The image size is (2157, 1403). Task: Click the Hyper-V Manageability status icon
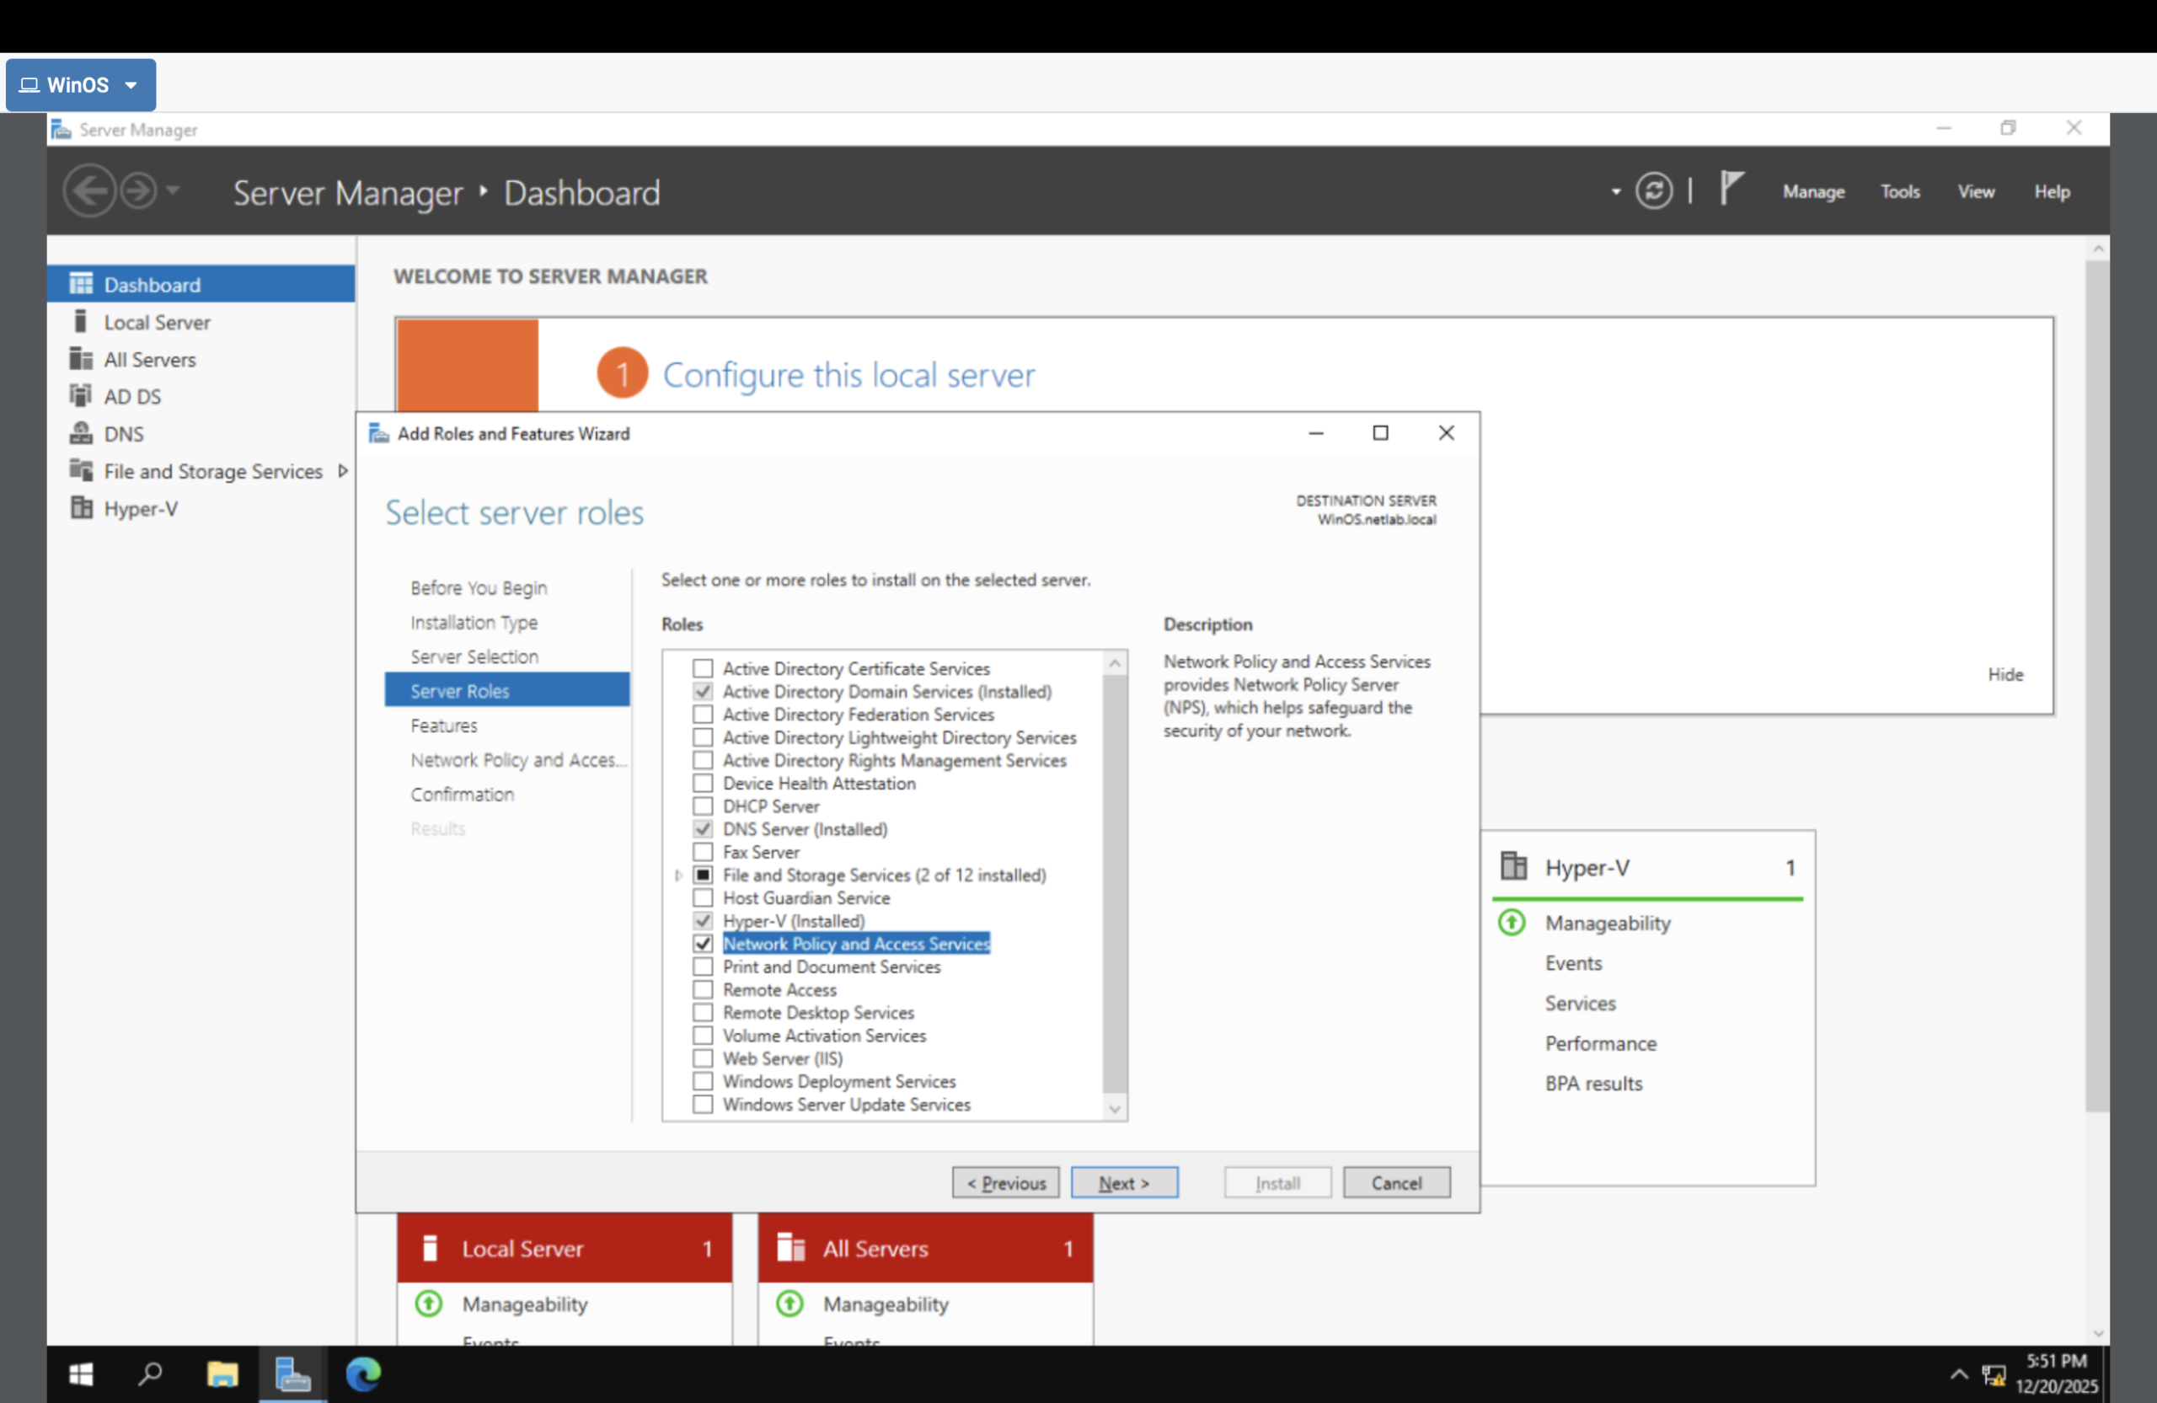pos(1511,923)
